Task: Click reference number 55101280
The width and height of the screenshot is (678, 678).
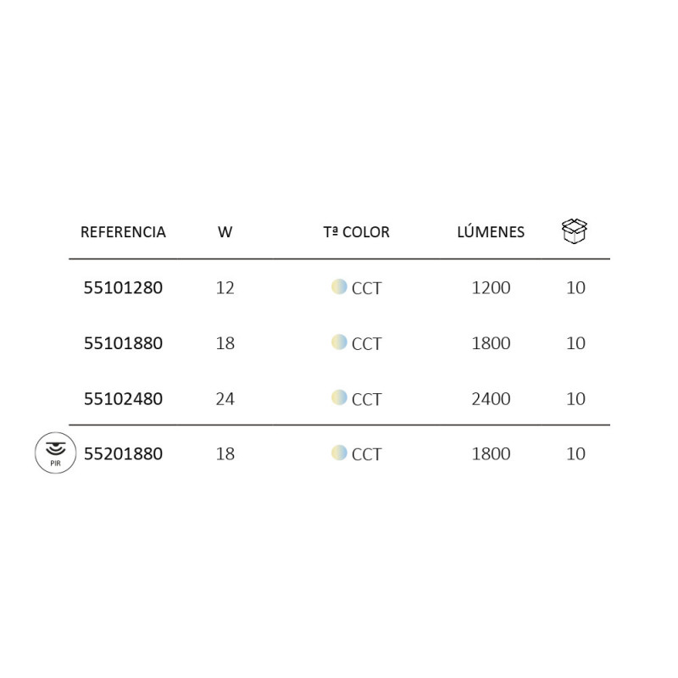Action: [x=123, y=287]
